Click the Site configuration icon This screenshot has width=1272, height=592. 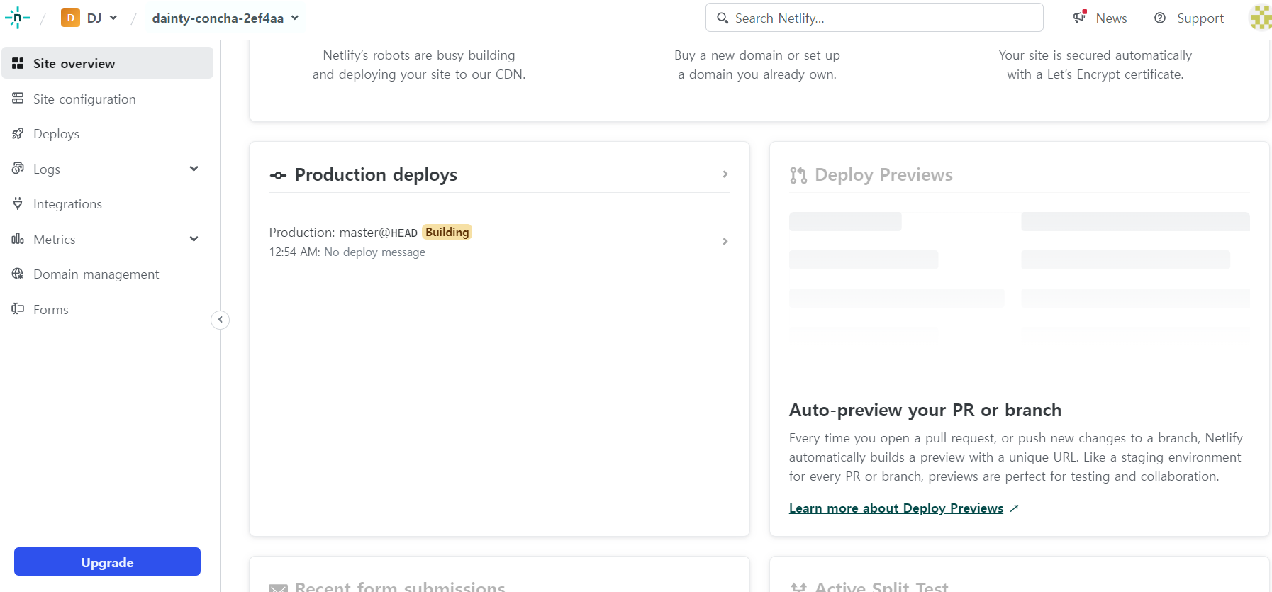click(x=18, y=99)
